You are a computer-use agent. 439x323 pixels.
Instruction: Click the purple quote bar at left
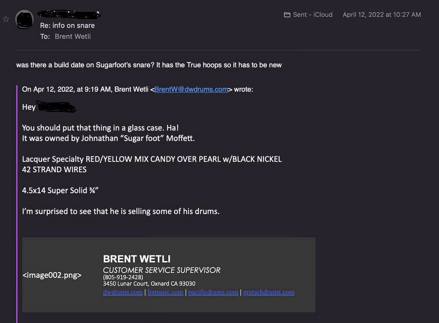(x=17, y=202)
